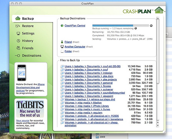
Task: Open the 'Your source' TidBITS link
Action: (x=23, y=120)
